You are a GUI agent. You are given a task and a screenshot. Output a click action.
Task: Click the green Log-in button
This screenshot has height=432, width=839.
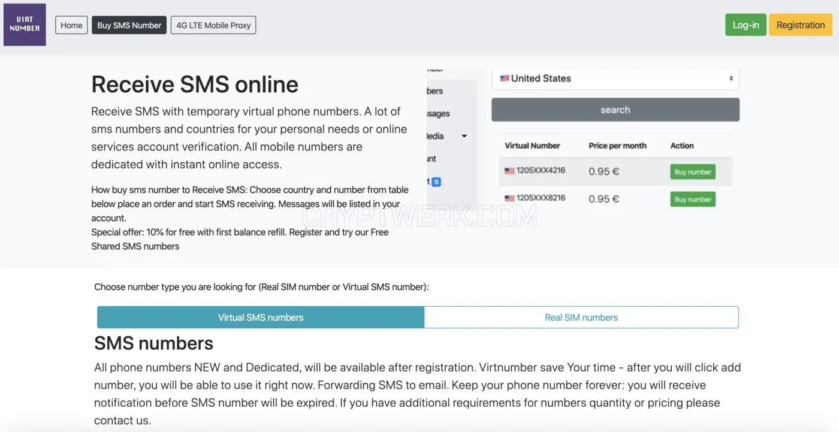point(746,25)
